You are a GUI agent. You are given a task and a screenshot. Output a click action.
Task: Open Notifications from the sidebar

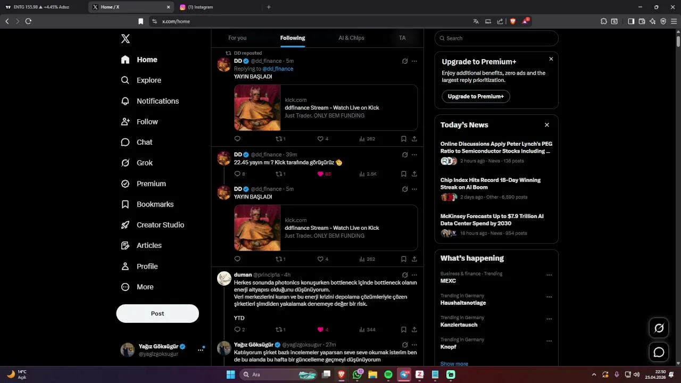click(x=150, y=101)
